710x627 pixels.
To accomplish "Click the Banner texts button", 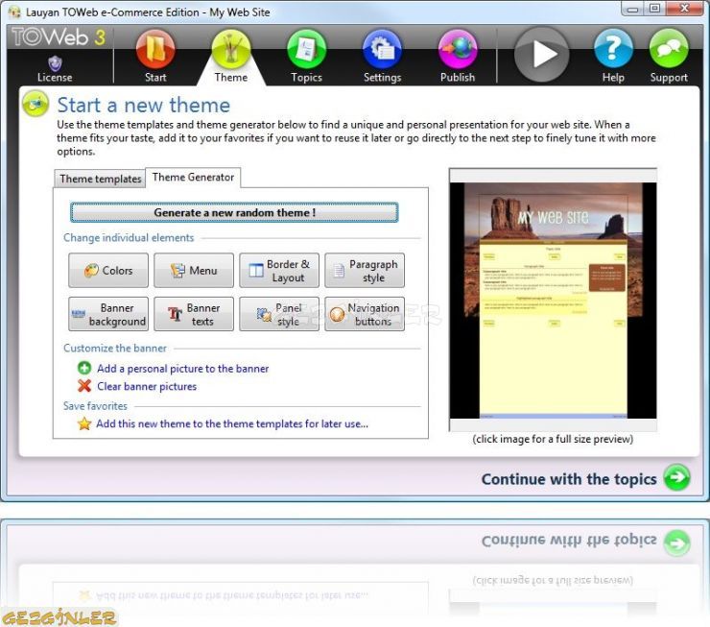I will pos(194,314).
